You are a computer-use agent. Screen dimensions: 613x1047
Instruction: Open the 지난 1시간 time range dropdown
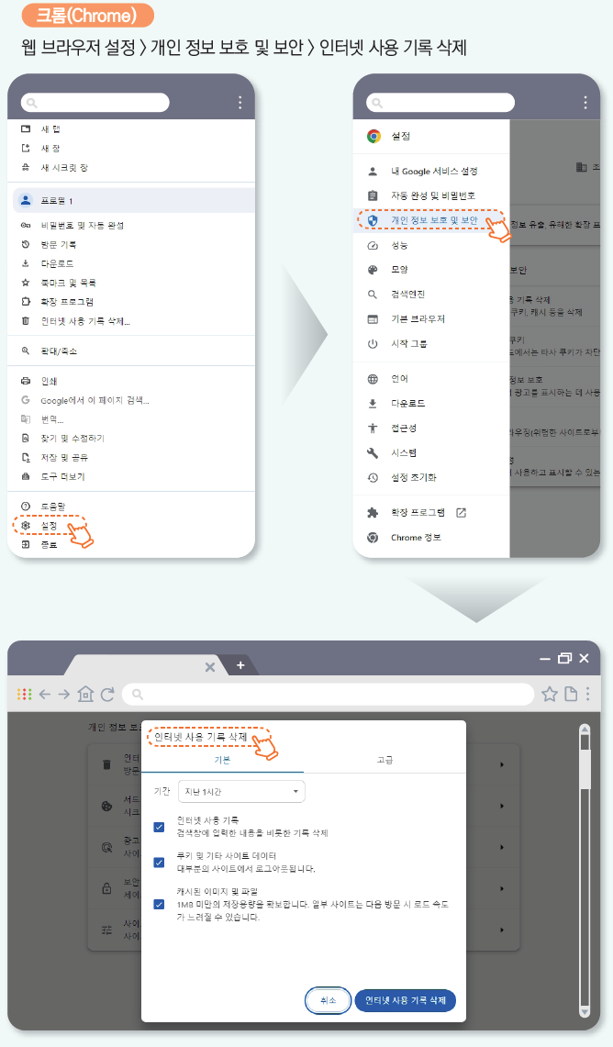[x=241, y=791]
